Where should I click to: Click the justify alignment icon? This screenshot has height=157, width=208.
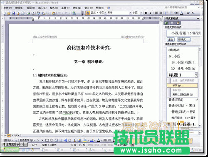[x=156, y=13]
